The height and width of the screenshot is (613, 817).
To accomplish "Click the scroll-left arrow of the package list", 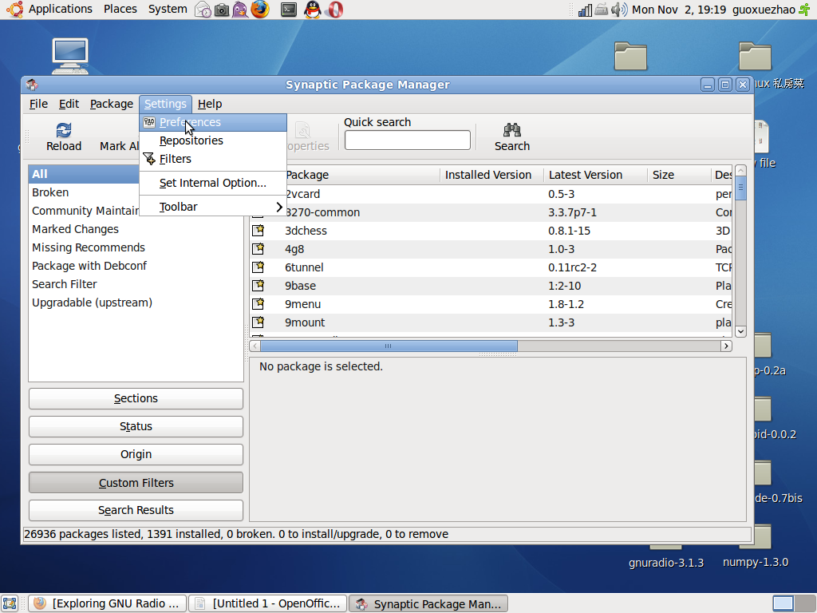I will point(255,346).
